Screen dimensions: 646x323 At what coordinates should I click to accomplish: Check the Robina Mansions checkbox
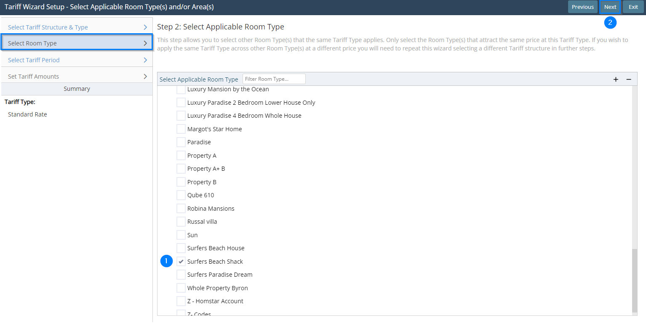pyautogui.click(x=181, y=209)
